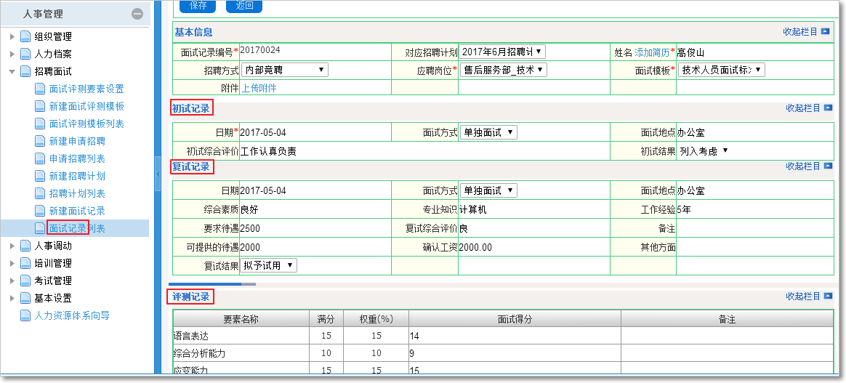Screen dimensions: 846x383
Task: Click the 上传附件 link
Action: pos(259,88)
